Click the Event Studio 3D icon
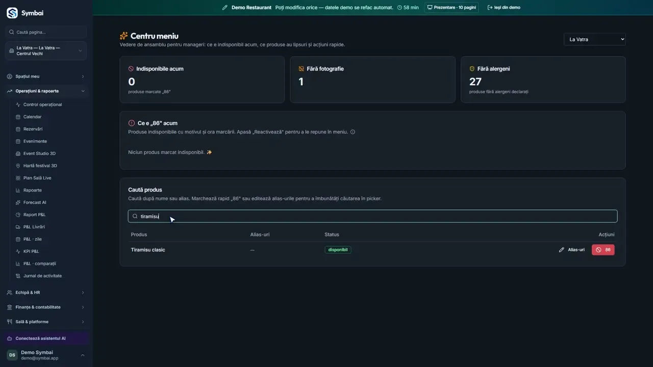The width and height of the screenshot is (653, 367). 18,153
